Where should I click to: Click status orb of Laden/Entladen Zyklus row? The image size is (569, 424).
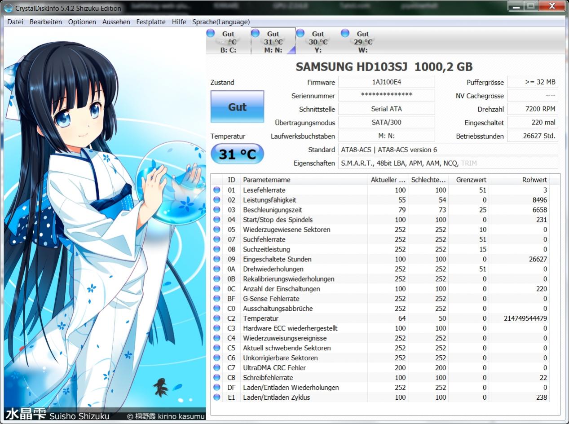[217, 397]
